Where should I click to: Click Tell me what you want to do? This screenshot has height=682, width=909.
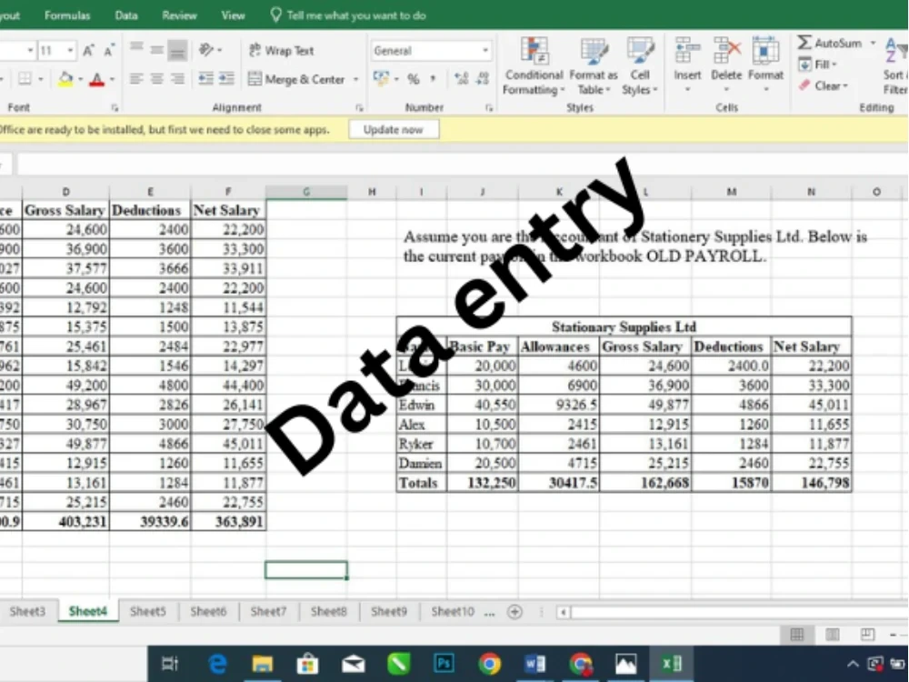pos(348,15)
